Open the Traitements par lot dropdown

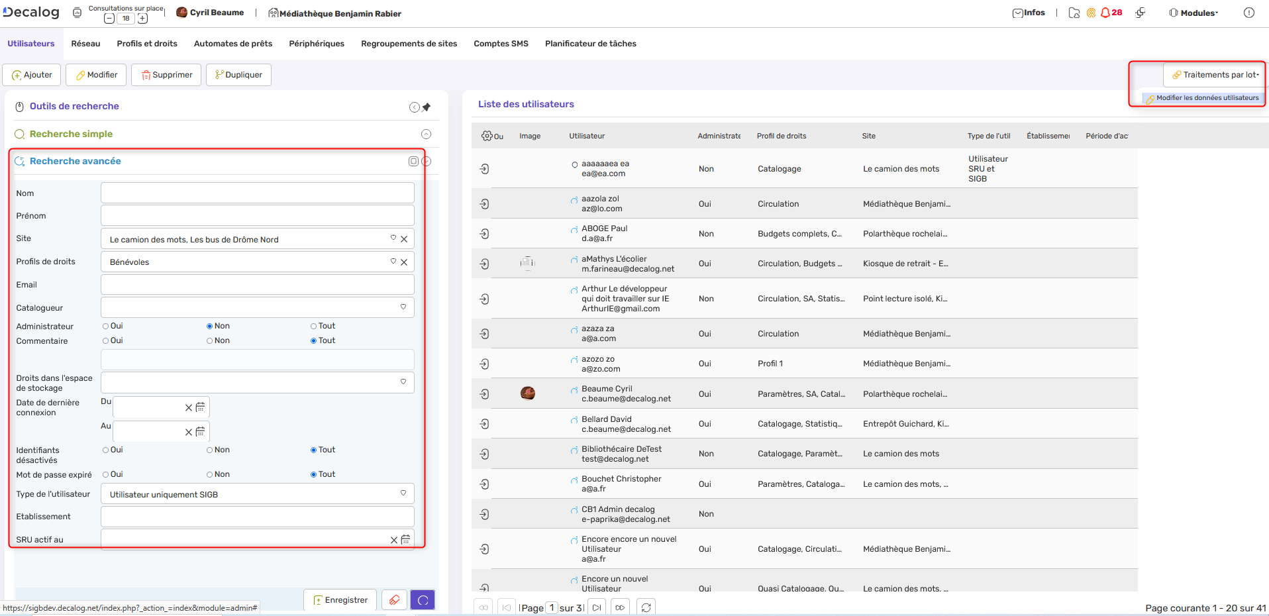1213,74
